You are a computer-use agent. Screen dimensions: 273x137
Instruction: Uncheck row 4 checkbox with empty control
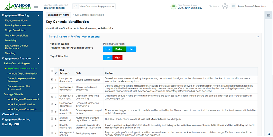pos(52,104)
